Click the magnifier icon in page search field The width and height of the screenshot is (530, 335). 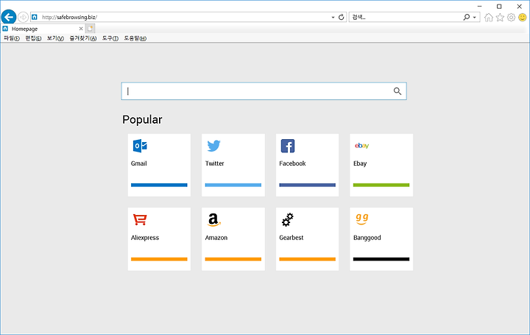point(397,91)
